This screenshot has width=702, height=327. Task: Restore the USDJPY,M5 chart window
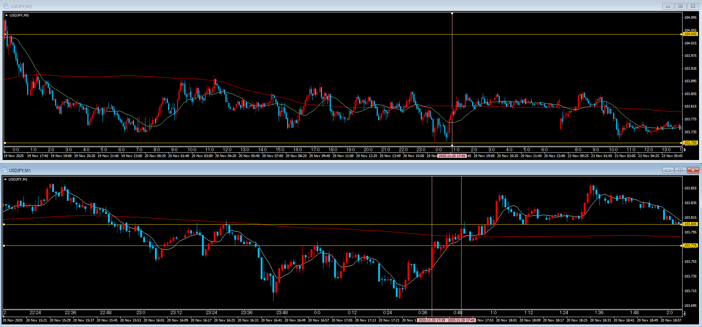click(x=680, y=6)
